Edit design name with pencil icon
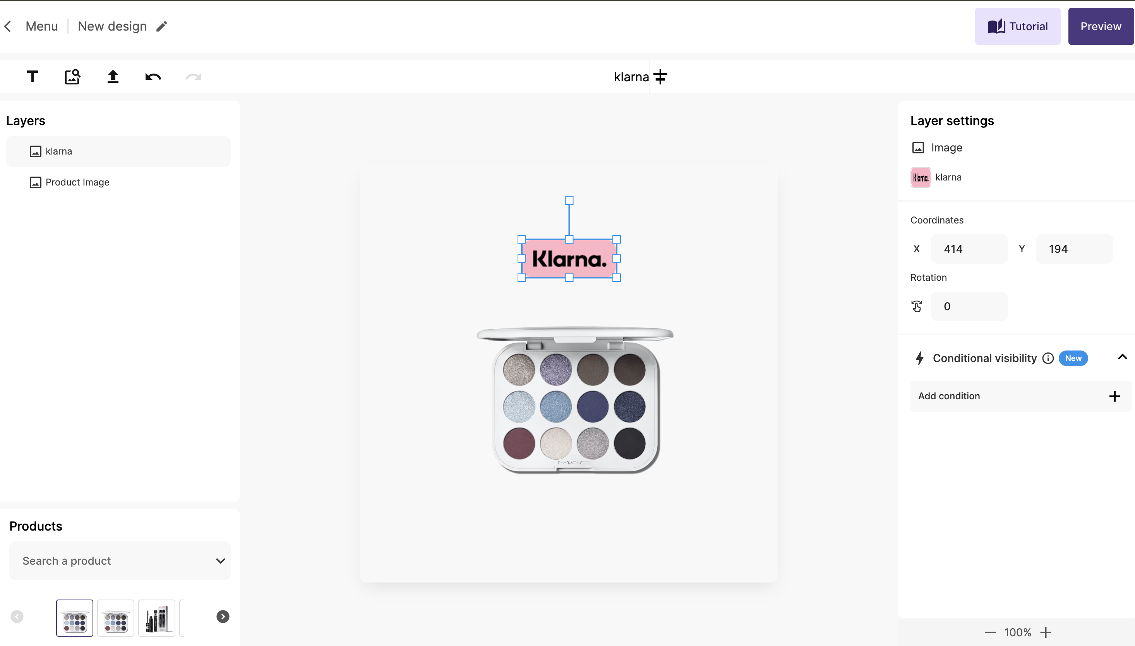Screen dimensions: 1135x646 [x=162, y=27]
